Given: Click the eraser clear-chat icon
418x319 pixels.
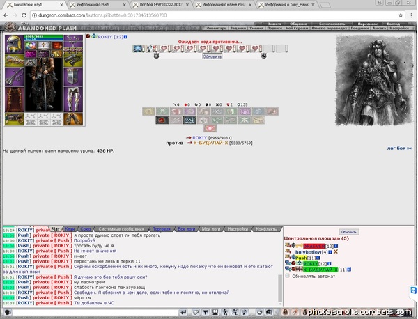Looking at the screenshot, I should pos(196,312).
